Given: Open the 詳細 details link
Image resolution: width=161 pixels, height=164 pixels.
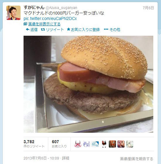Looking at the screenshot, I should (66, 158).
